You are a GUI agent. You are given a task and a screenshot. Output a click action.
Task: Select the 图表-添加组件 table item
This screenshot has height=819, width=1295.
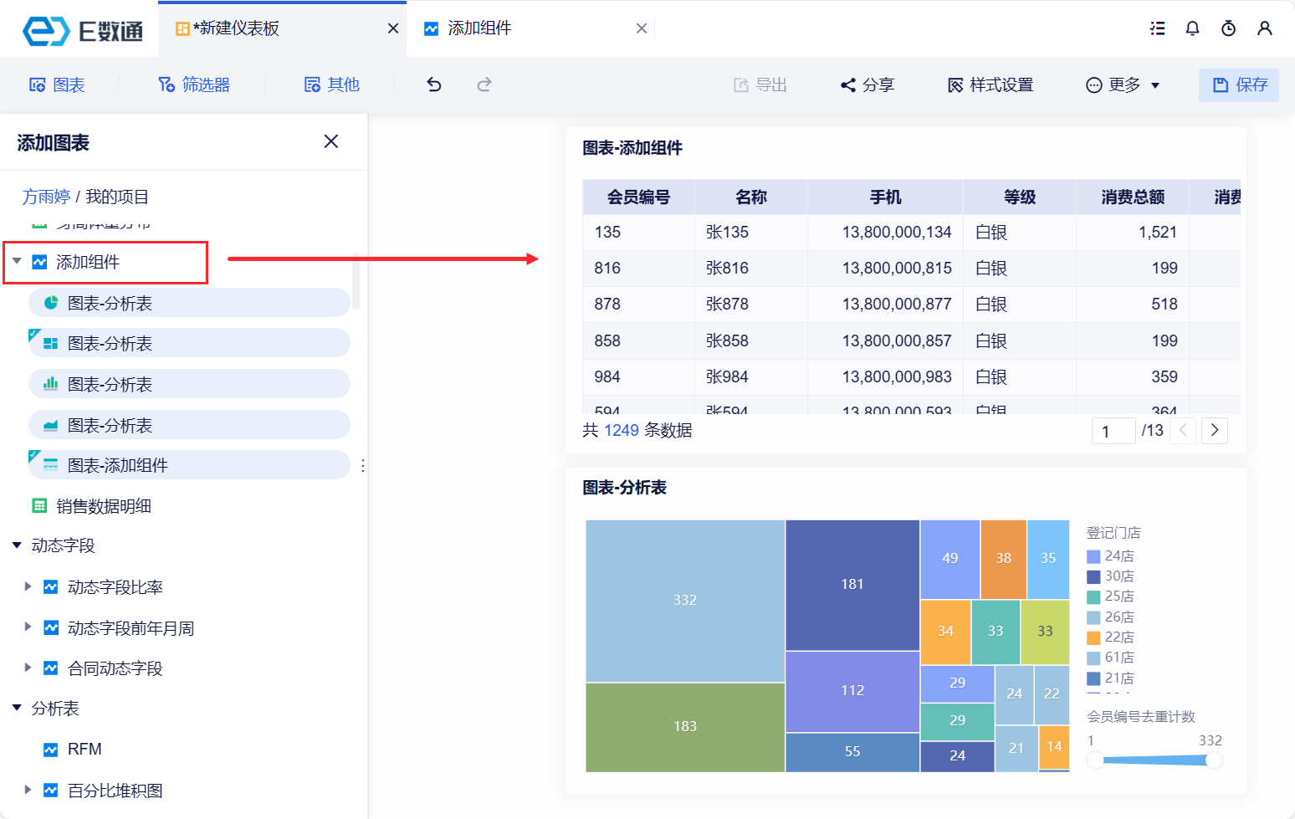tap(189, 465)
